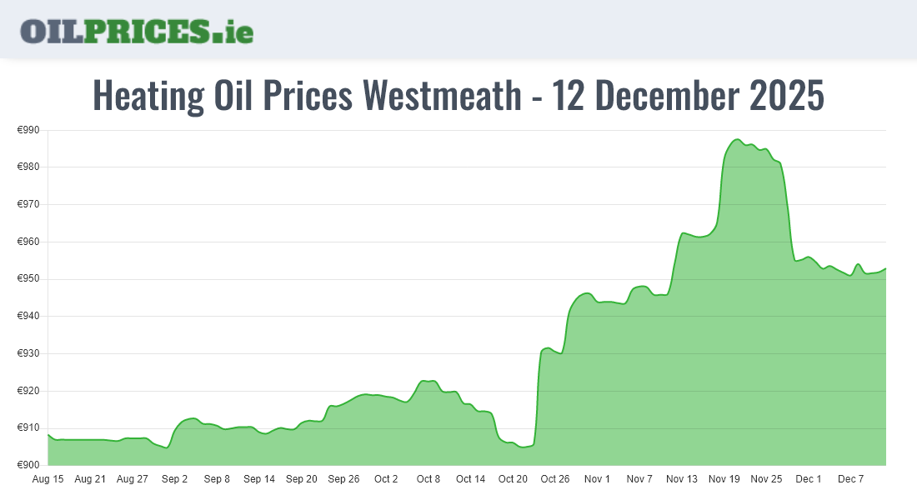
Task: Select the Nov 25 date label
Action: (x=766, y=479)
